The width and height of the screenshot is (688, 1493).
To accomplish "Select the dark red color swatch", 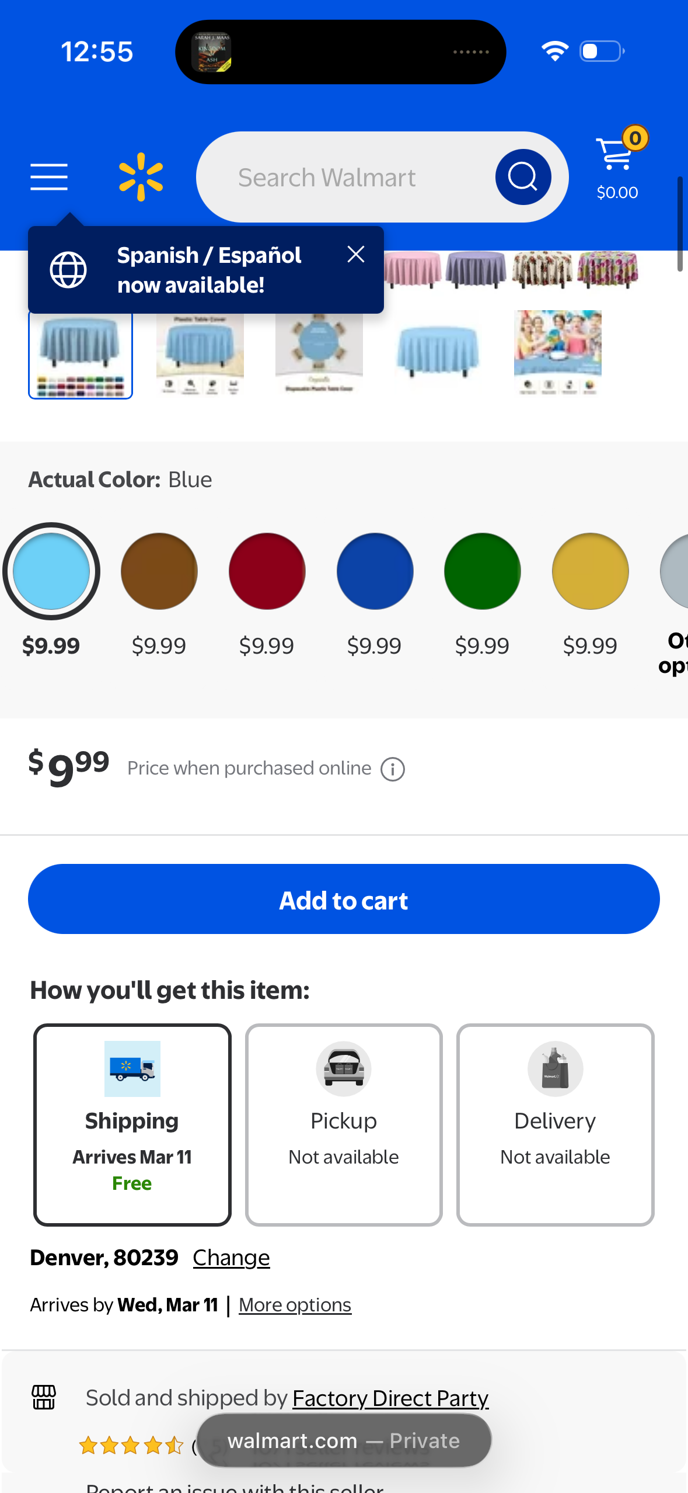I will pos(267,571).
